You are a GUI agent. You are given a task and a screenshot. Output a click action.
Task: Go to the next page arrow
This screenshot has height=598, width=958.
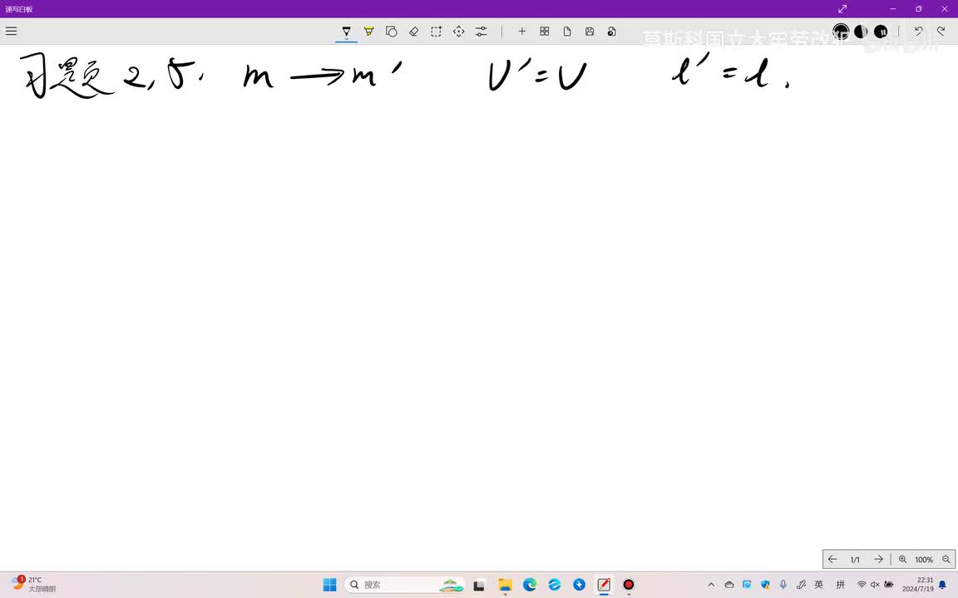tap(878, 559)
